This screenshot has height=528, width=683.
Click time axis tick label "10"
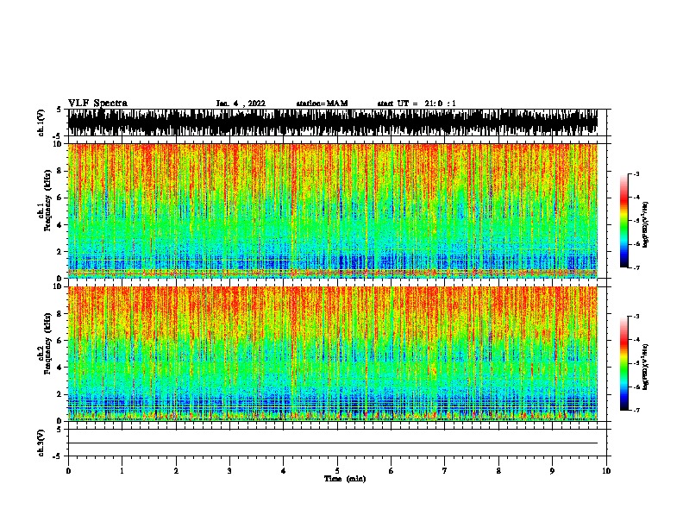(x=606, y=470)
